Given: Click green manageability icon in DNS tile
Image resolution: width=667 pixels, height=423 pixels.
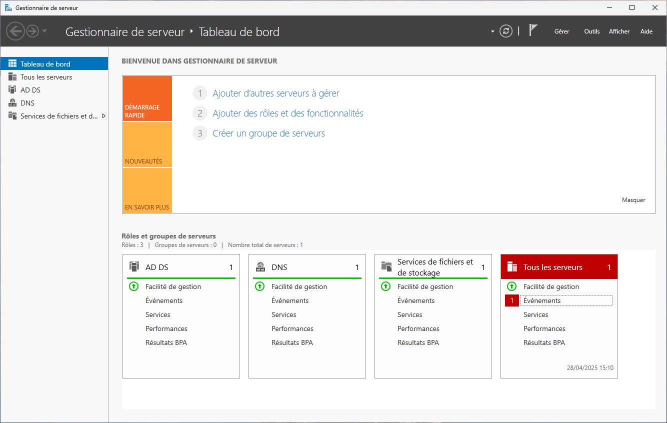Looking at the screenshot, I should pos(259,286).
